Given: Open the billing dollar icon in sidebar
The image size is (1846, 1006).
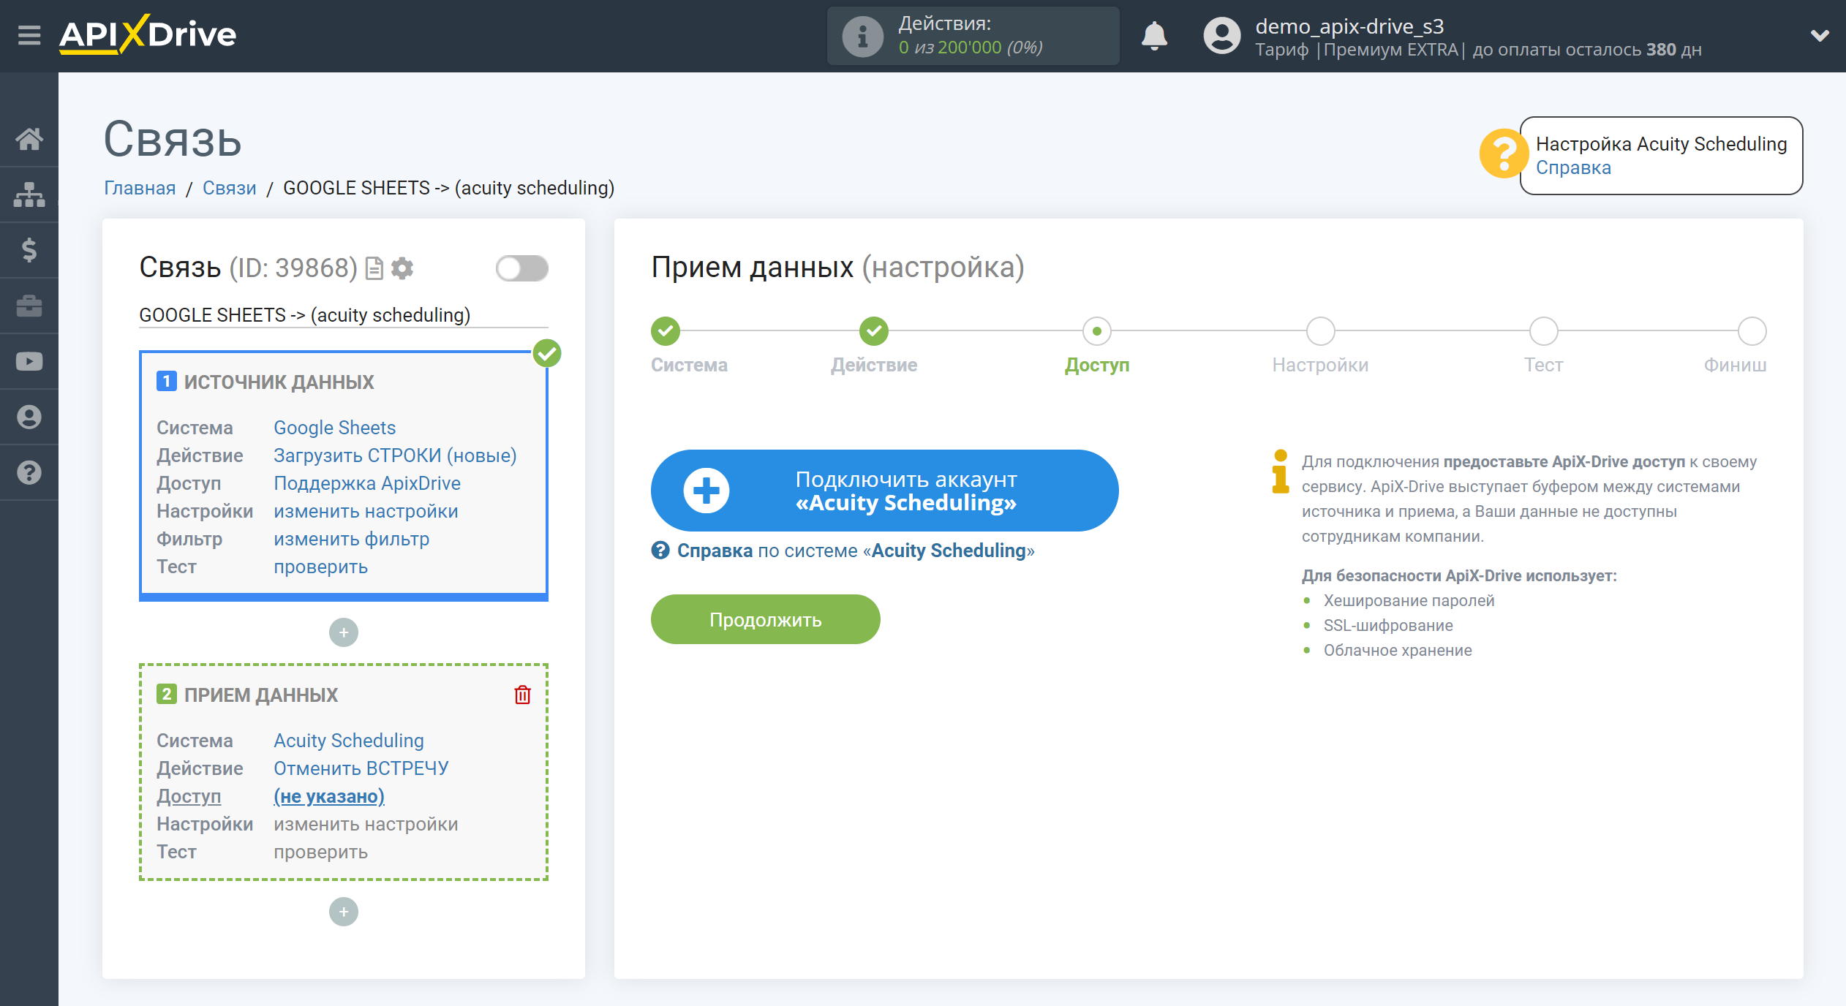Looking at the screenshot, I should point(29,250).
